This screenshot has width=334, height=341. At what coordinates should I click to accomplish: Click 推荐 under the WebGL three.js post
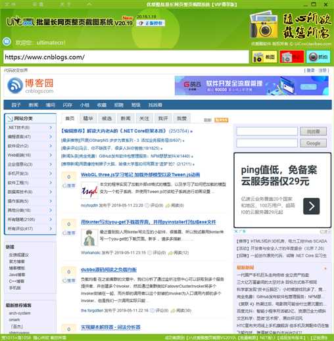69,186
